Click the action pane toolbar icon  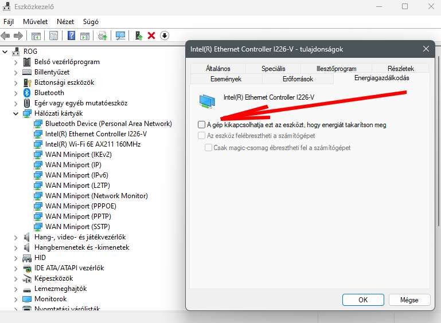click(85, 36)
